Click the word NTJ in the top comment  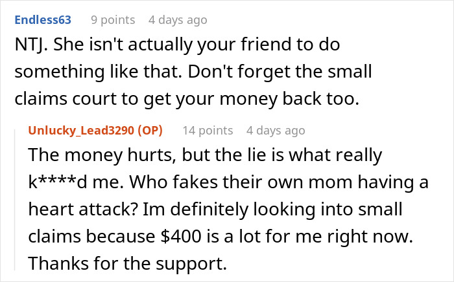point(26,47)
